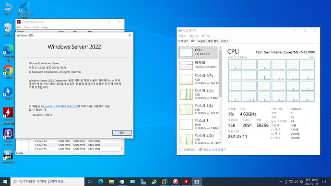Open the HWMonitor View menu

[x=27, y=27]
